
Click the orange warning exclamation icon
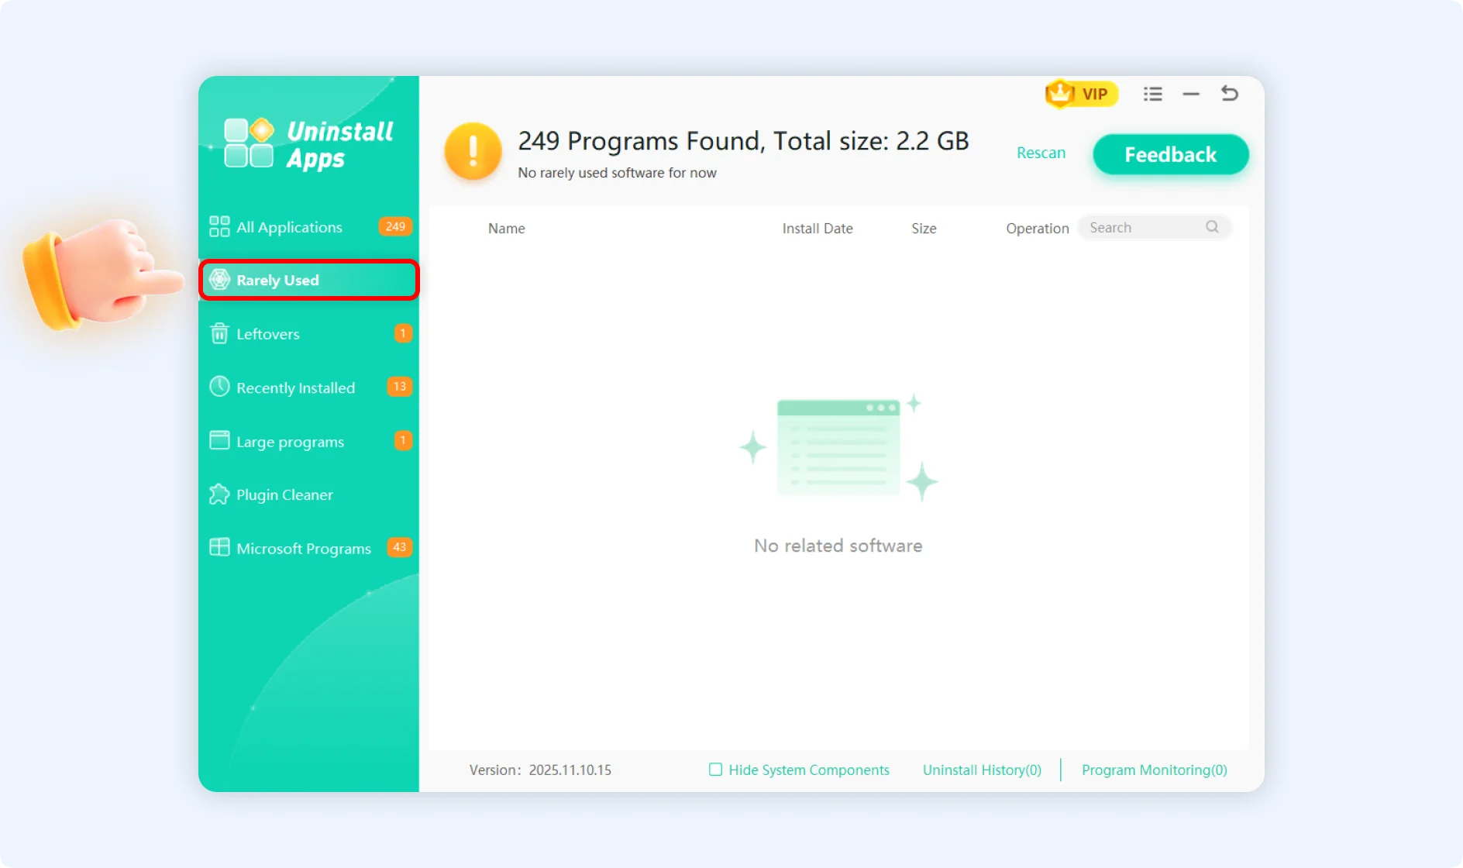(473, 151)
